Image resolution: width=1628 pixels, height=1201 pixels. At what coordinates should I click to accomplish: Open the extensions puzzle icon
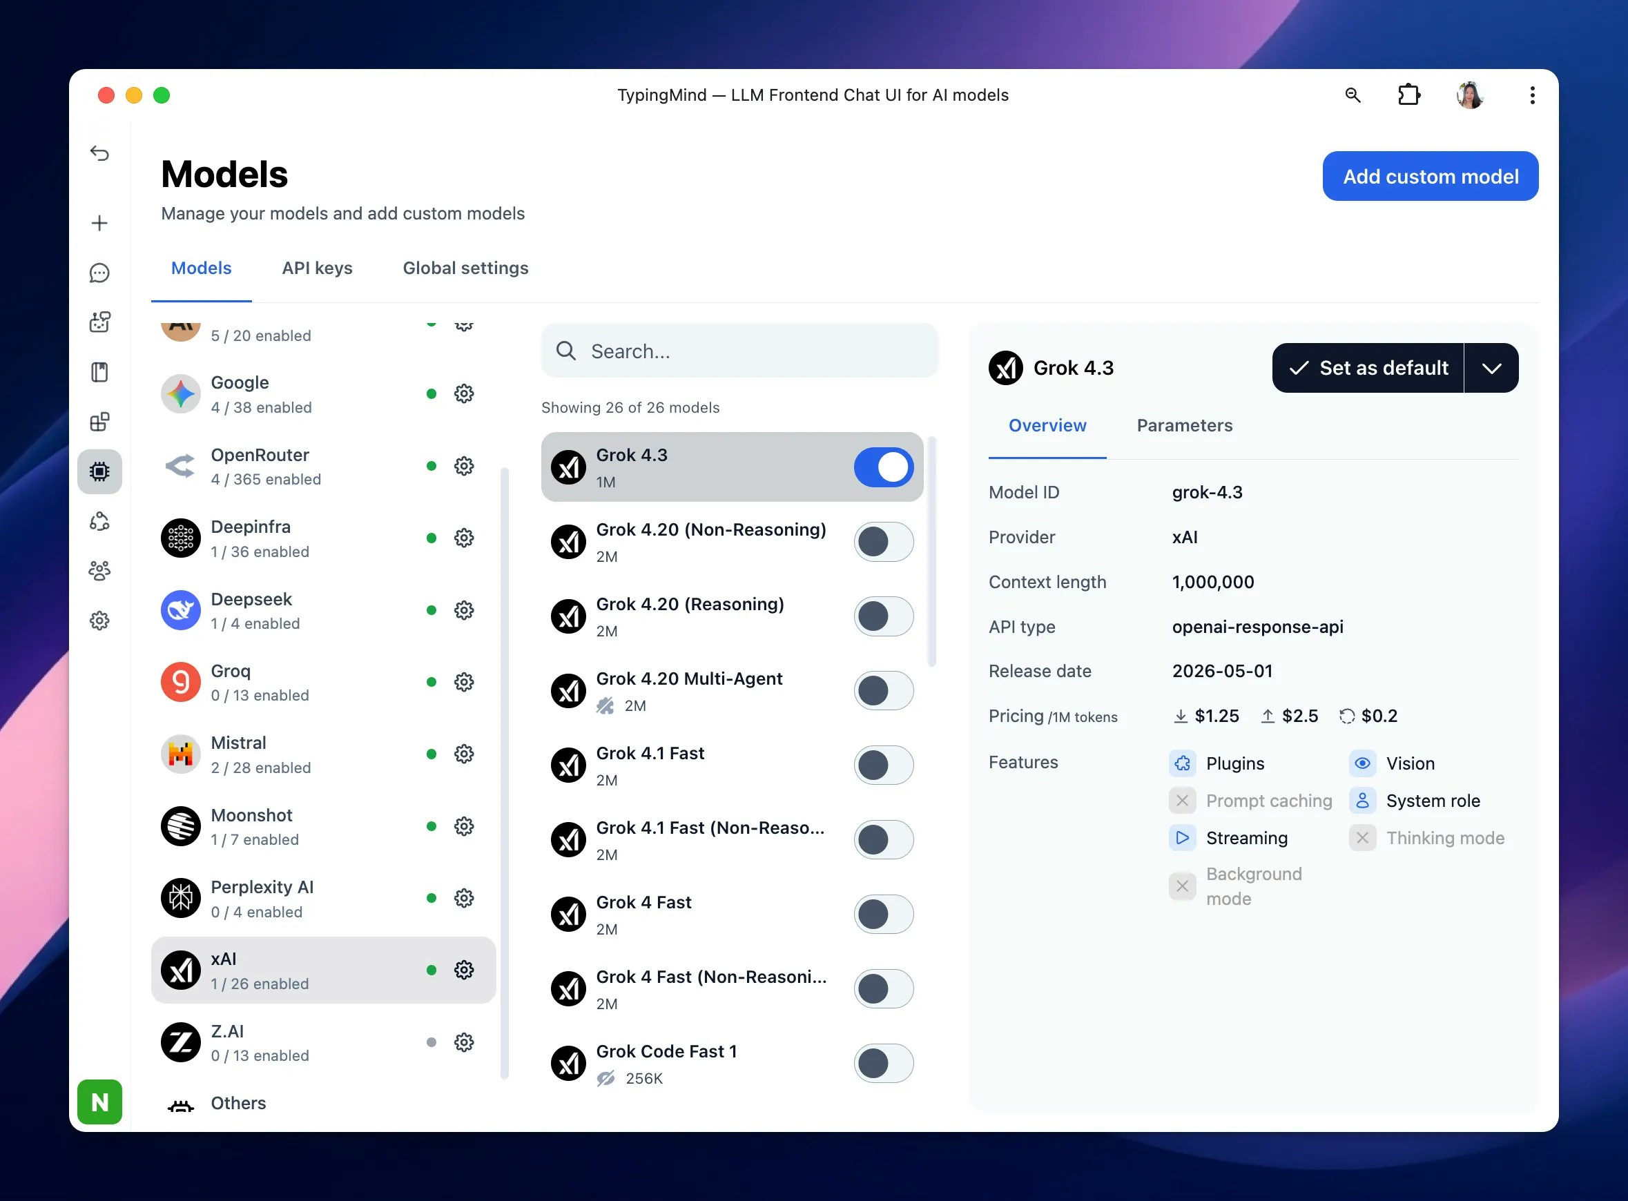coord(1409,95)
